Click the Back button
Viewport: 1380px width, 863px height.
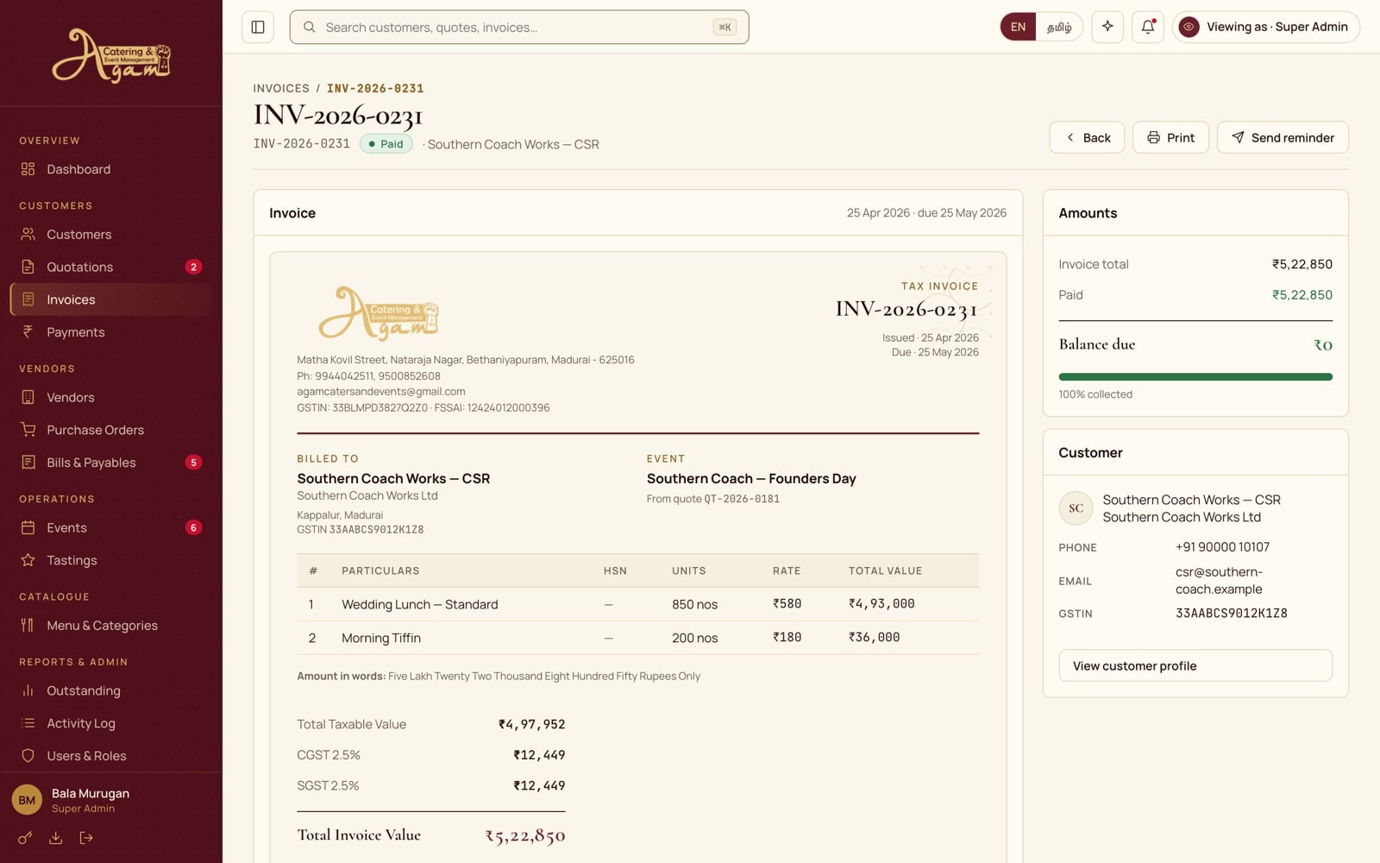point(1087,137)
